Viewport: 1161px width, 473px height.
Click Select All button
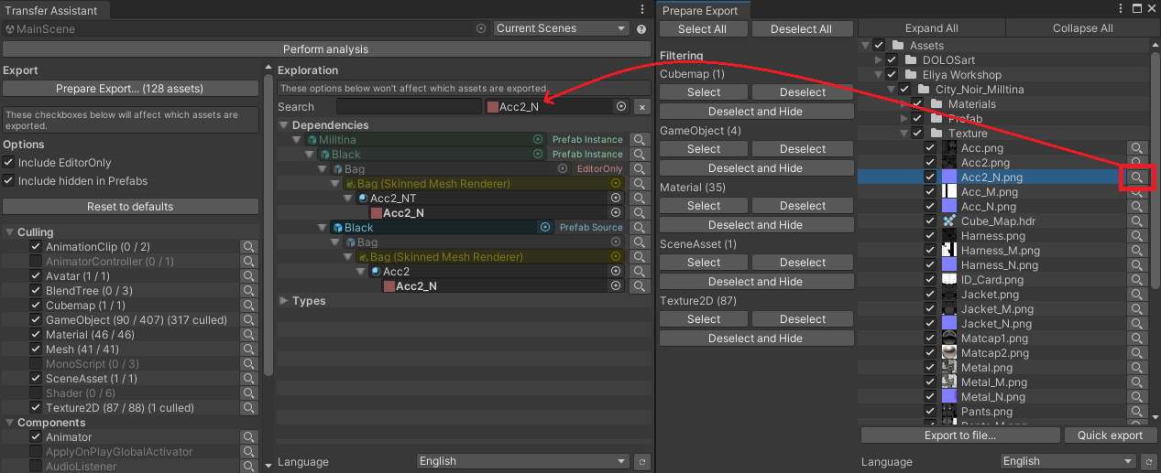tap(703, 28)
